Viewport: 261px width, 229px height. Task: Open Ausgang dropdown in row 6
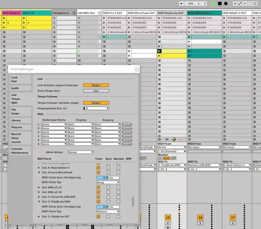(108, 144)
